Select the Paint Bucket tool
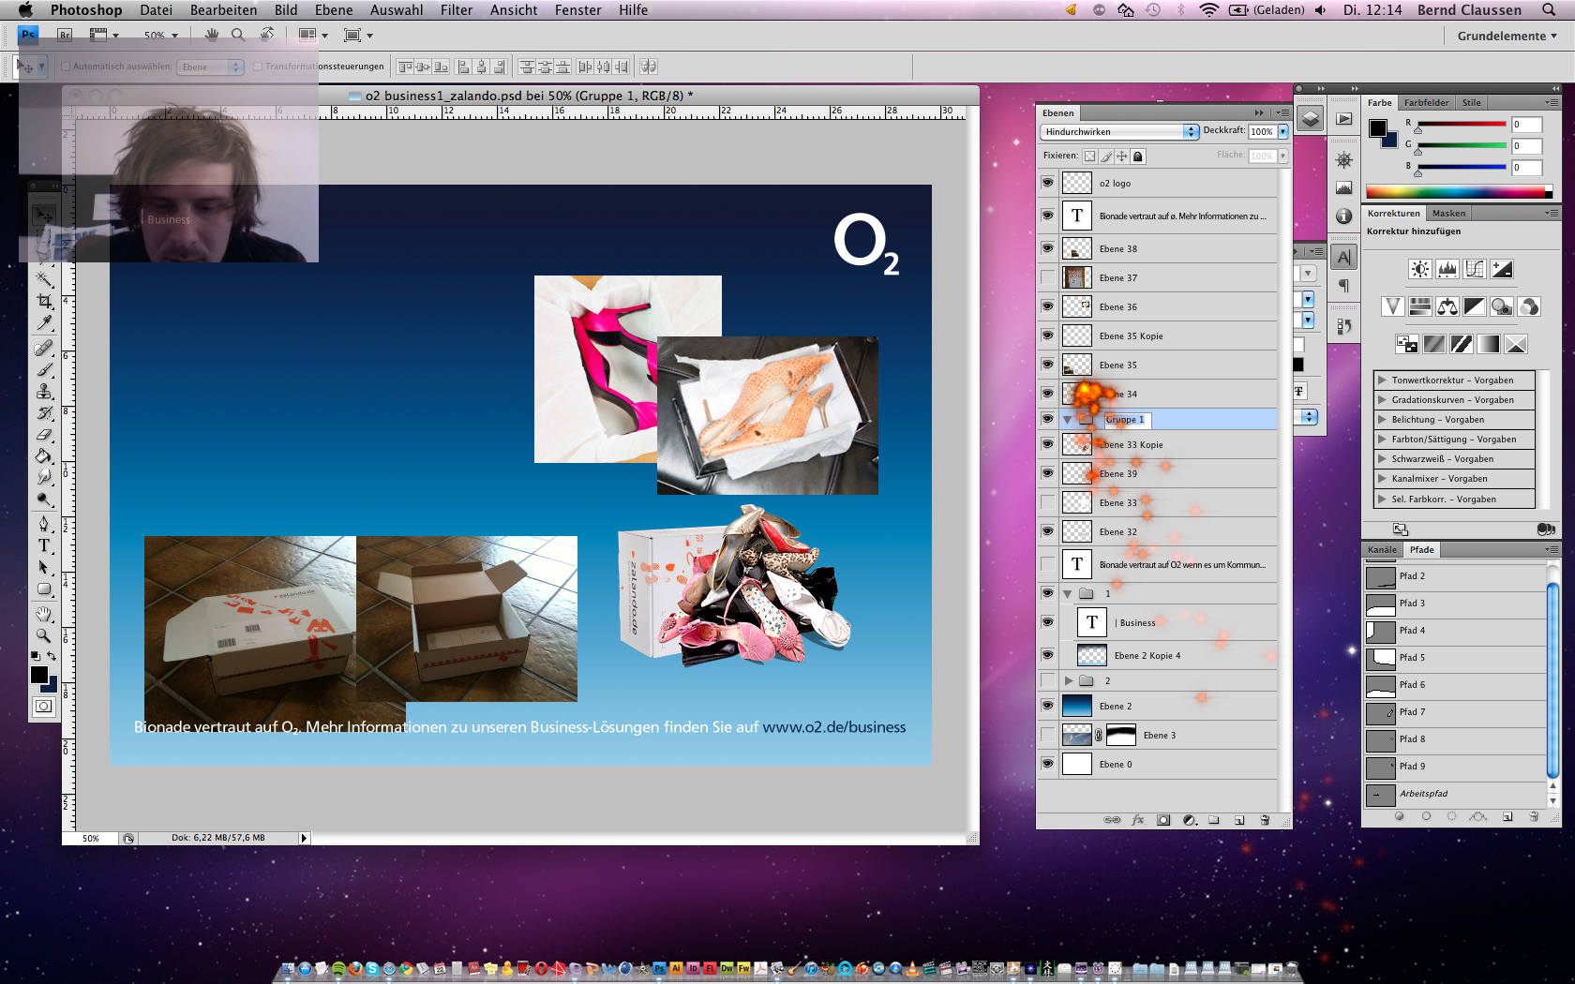1575x984 pixels. 44,456
